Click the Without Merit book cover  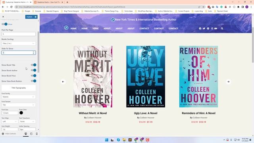click(x=93, y=77)
